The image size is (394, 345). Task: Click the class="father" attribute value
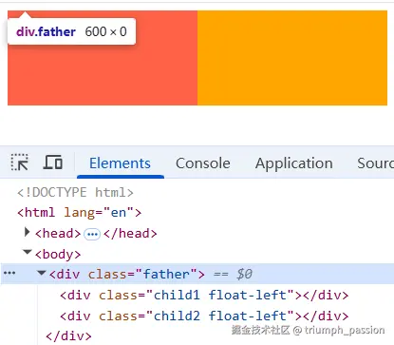pyautogui.click(x=166, y=274)
